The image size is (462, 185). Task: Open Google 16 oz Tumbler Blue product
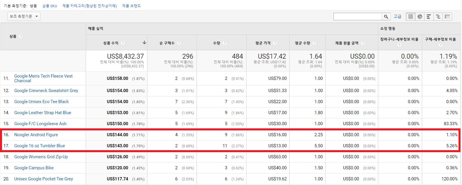point(40,146)
